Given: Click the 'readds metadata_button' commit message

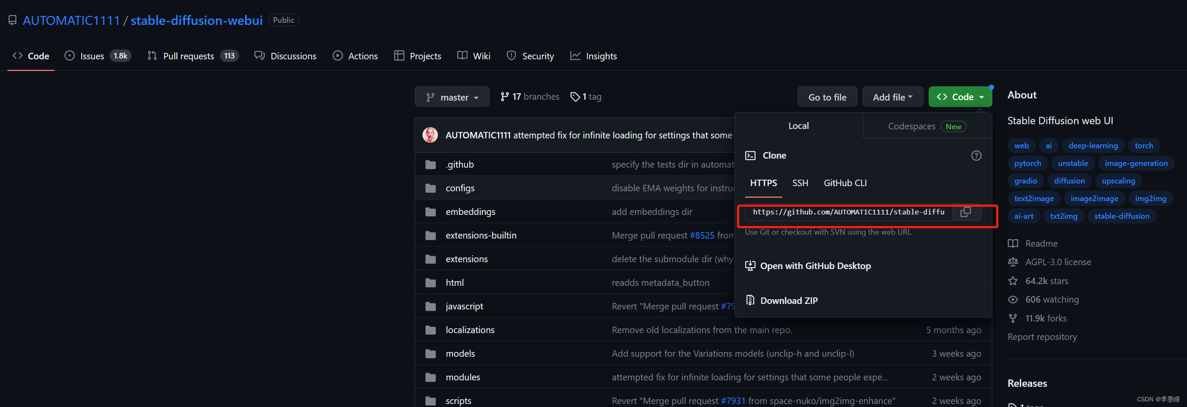Looking at the screenshot, I should click(660, 282).
